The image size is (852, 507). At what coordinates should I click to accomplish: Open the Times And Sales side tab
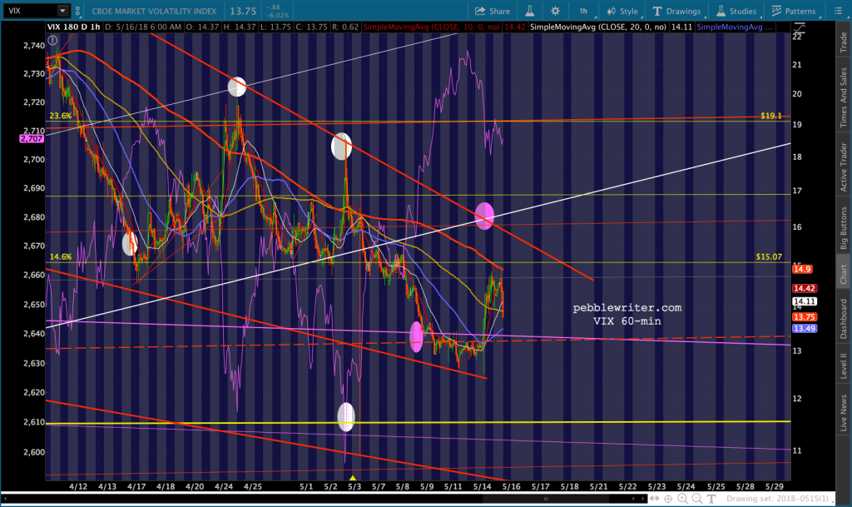843,98
